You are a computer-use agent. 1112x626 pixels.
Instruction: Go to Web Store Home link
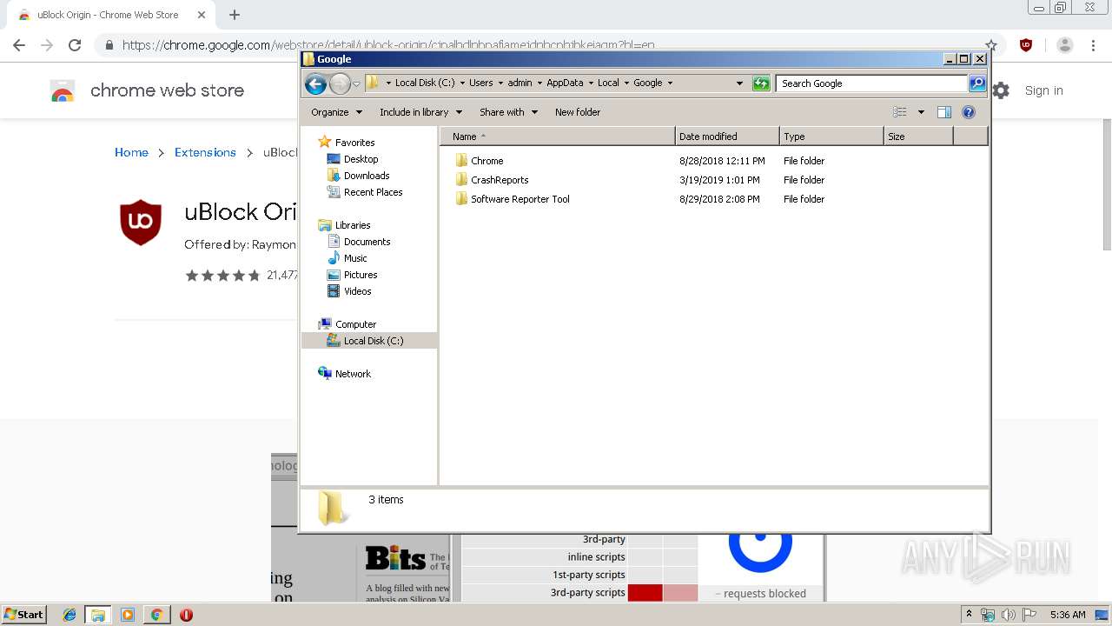click(x=131, y=152)
